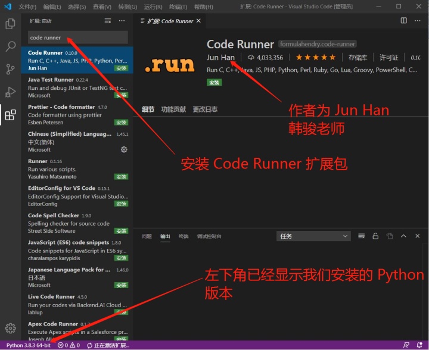Open the 编辑(E) menu
Screen dimensions: 429x350
click(52, 7)
